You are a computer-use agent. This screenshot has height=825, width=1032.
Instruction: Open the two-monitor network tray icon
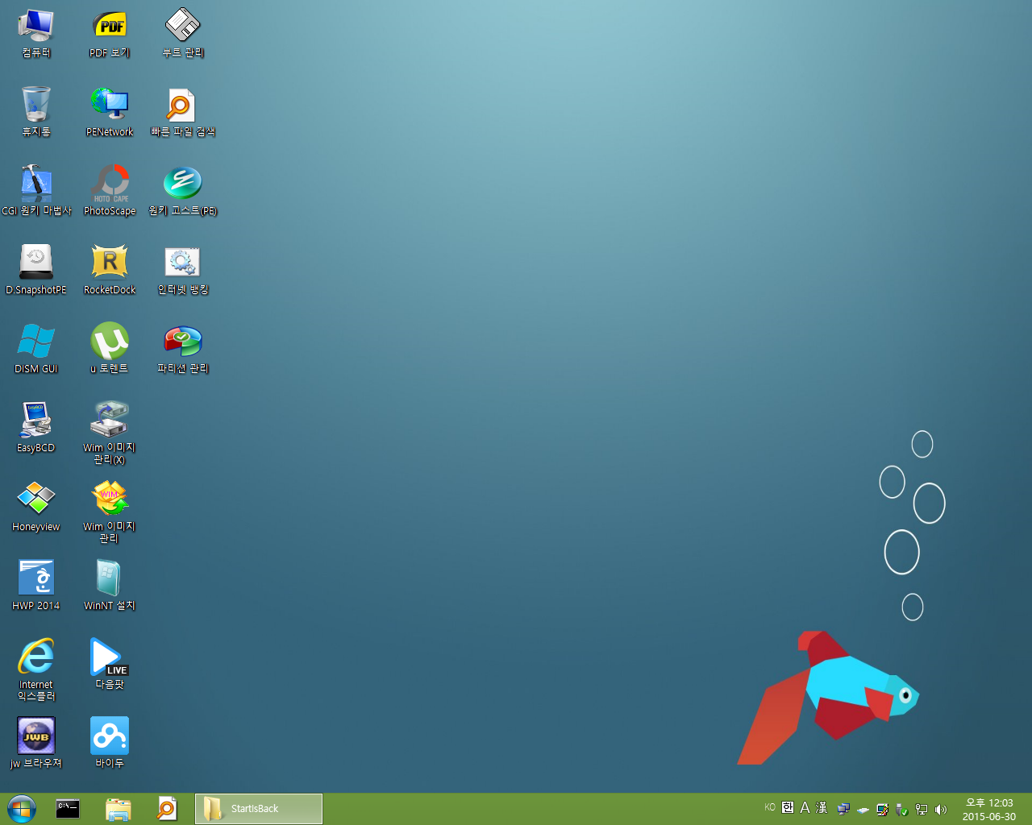pyautogui.click(x=843, y=810)
